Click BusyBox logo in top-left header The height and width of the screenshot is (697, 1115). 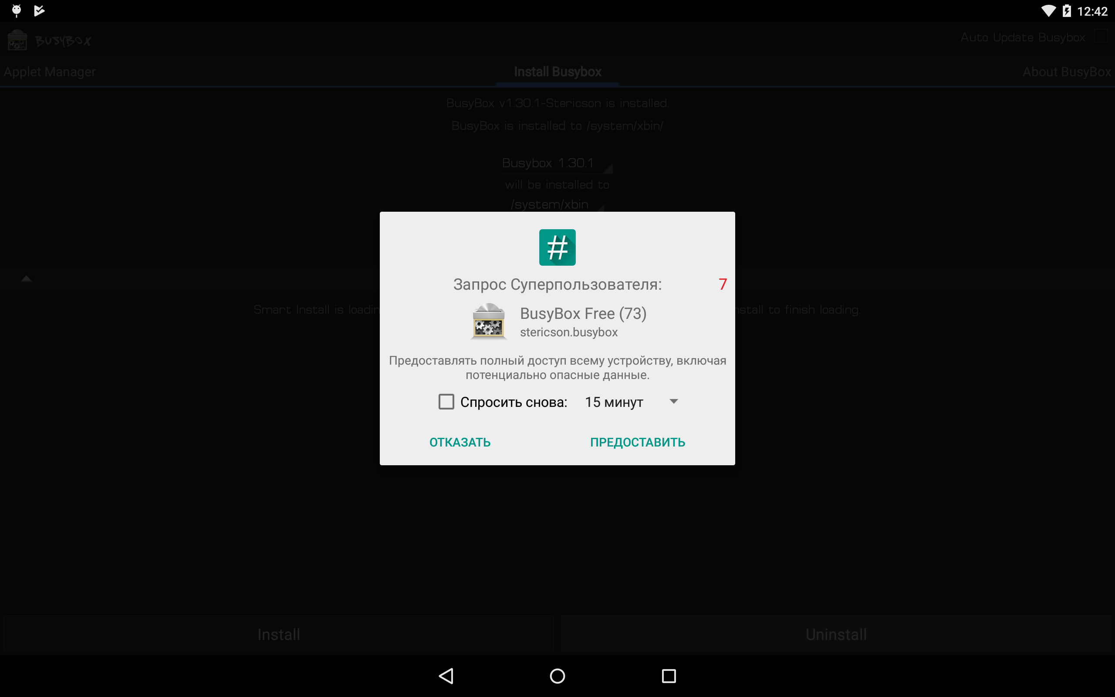coord(17,41)
